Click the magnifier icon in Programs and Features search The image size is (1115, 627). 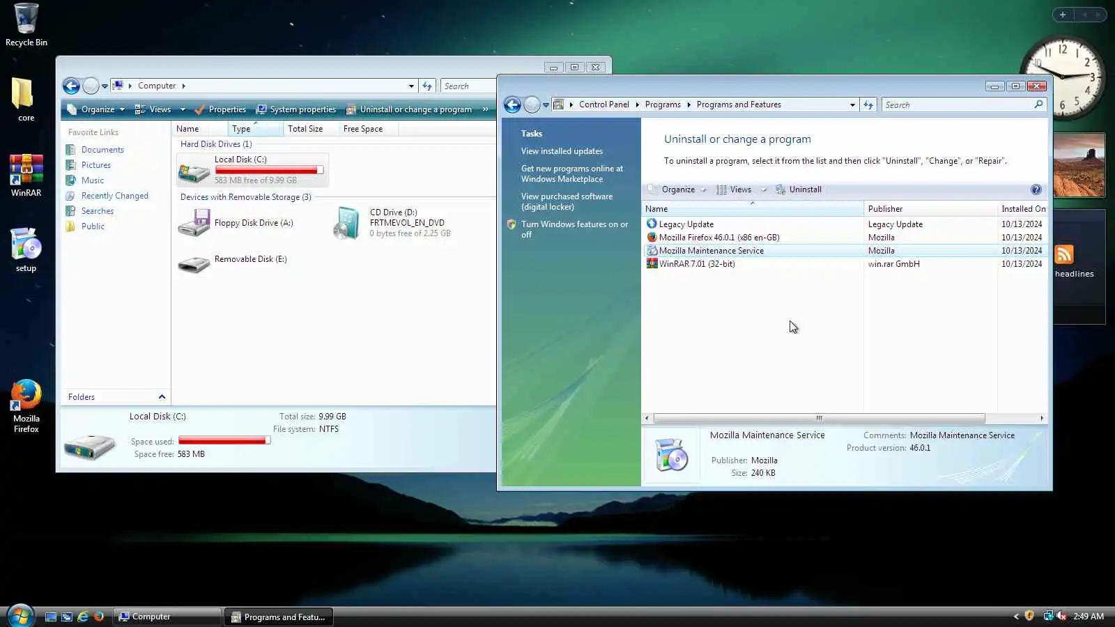[x=1038, y=104]
